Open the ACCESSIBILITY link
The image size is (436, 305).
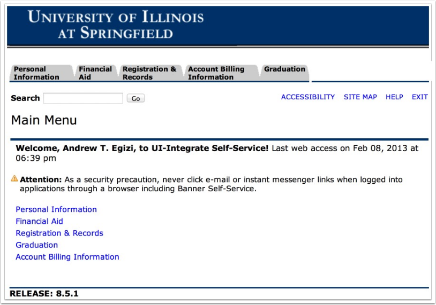(x=308, y=97)
